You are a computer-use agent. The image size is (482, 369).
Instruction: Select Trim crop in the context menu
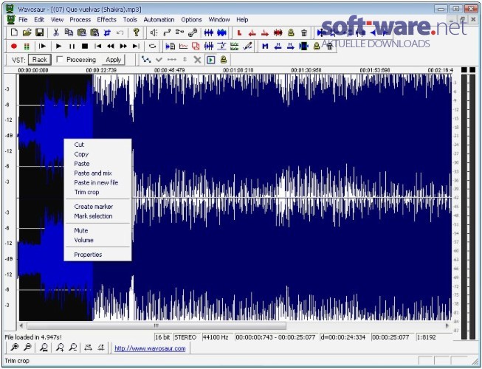click(97, 192)
